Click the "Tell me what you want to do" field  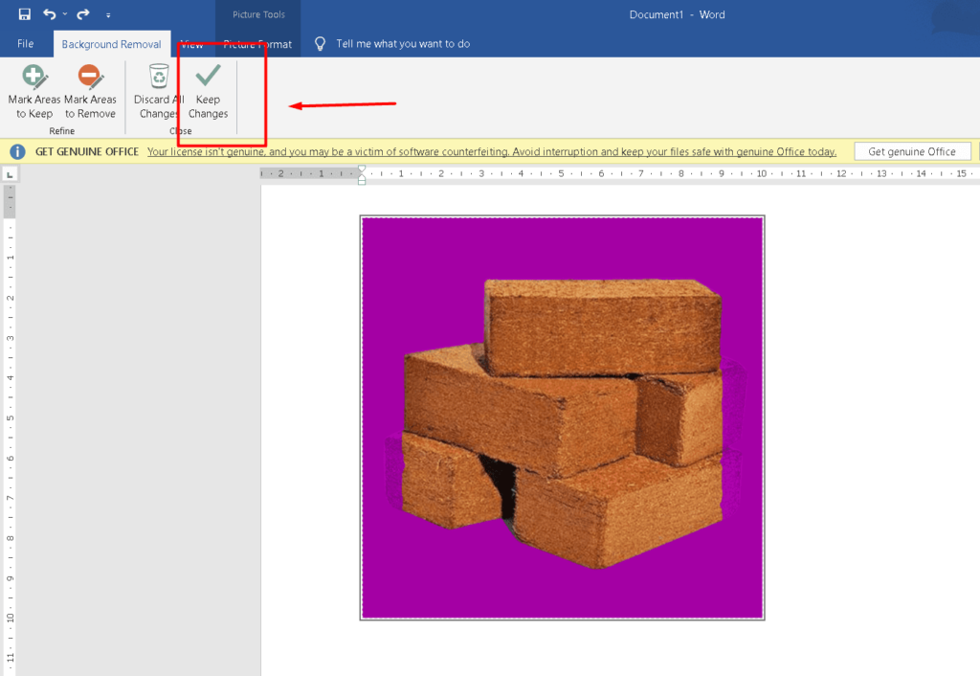403,44
